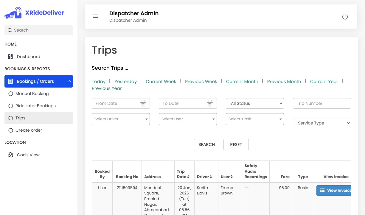Sort by Trip Date column arrows
Screen dimensions: 365x215
[x=188, y=177]
